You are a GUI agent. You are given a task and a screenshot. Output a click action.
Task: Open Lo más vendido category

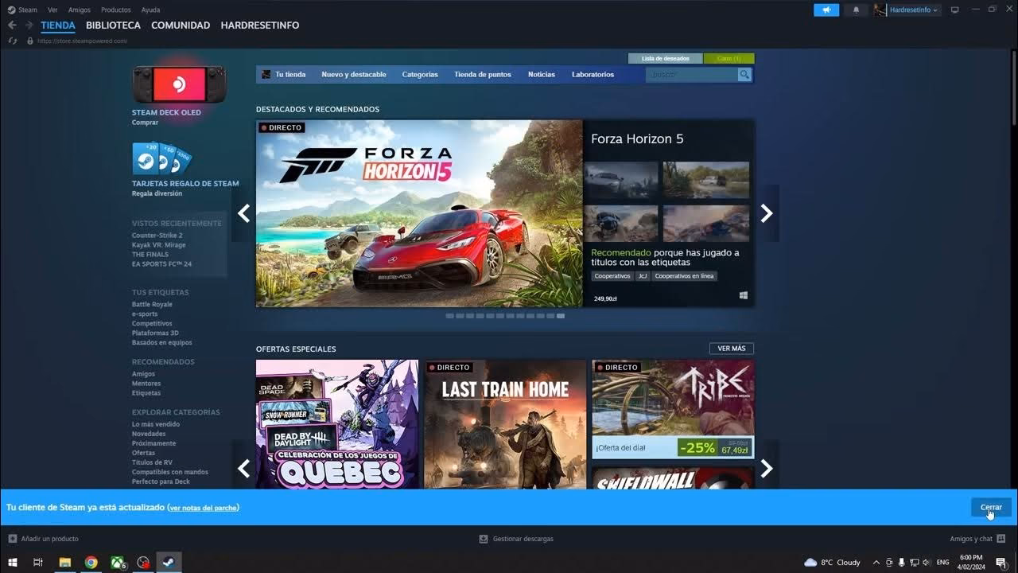coord(156,425)
